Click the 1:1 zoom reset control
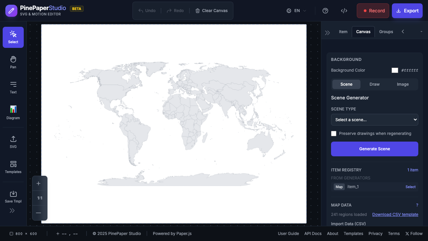The height and width of the screenshot is (241, 428). (x=39, y=198)
